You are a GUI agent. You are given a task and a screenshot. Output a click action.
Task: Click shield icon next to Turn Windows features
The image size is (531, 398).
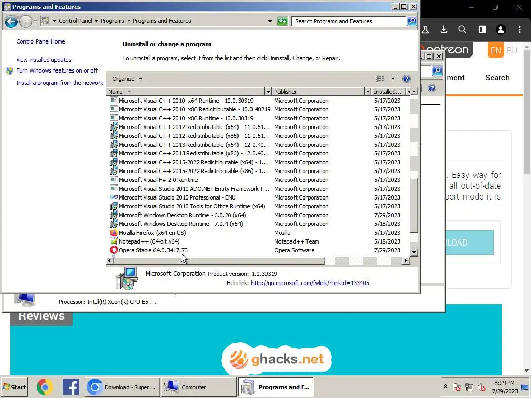pos(9,70)
